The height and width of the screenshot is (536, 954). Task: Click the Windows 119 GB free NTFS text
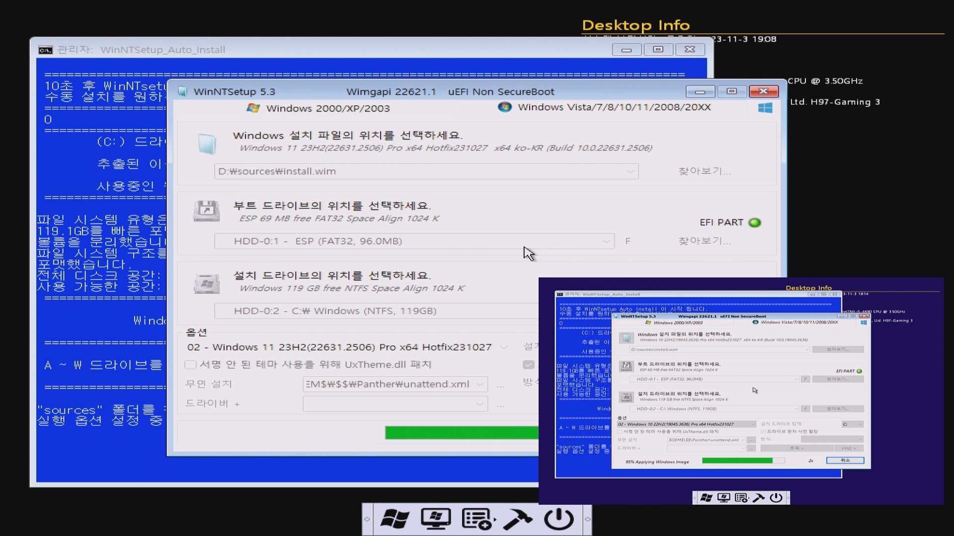point(352,288)
